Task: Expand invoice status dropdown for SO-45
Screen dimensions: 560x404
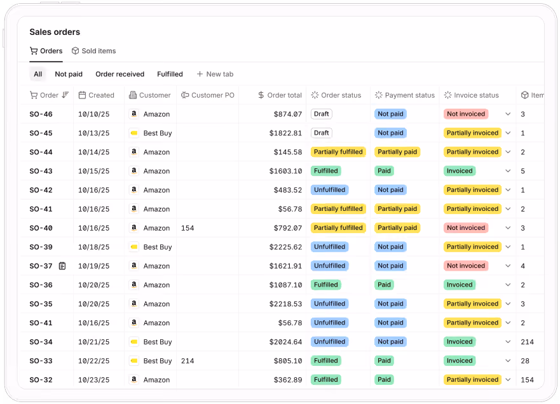Action: pyautogui.click(x=508, y=133)
